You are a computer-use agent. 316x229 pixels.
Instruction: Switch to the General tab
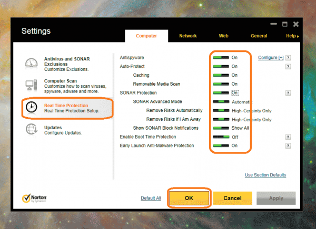point(259,36)
